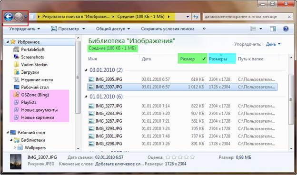This screenshot has height=175, width=297.
Task: Click the refresh icon beside address bar
Action: click(x=196, y=17)
